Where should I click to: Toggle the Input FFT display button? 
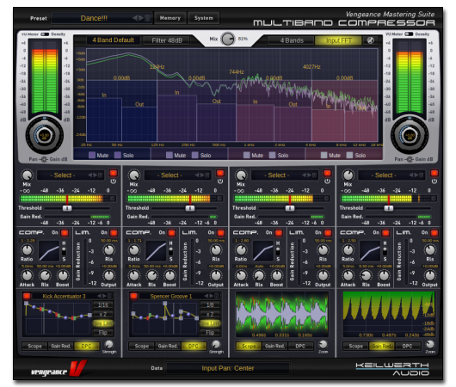point(339,40)
